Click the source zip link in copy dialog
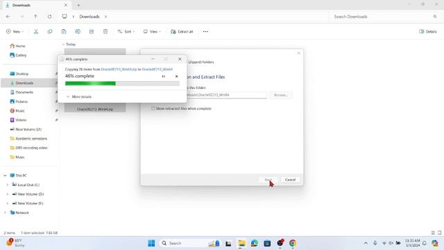Viewport: 444px width, 250px height. 119,69
